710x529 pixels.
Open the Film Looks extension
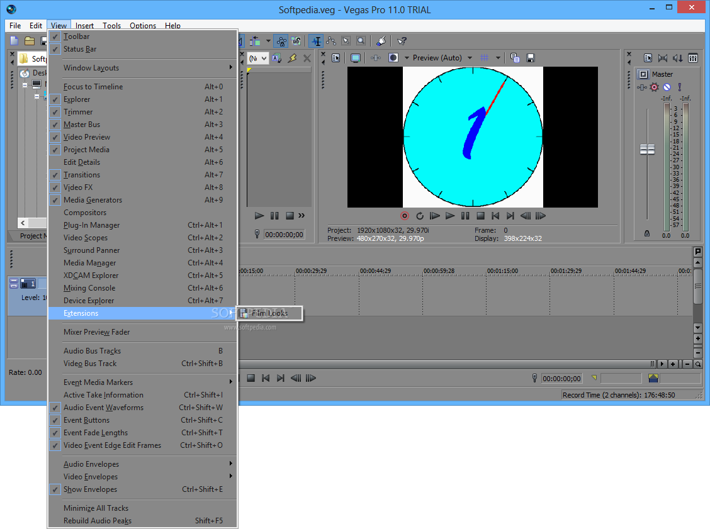(x=270, y=313)
